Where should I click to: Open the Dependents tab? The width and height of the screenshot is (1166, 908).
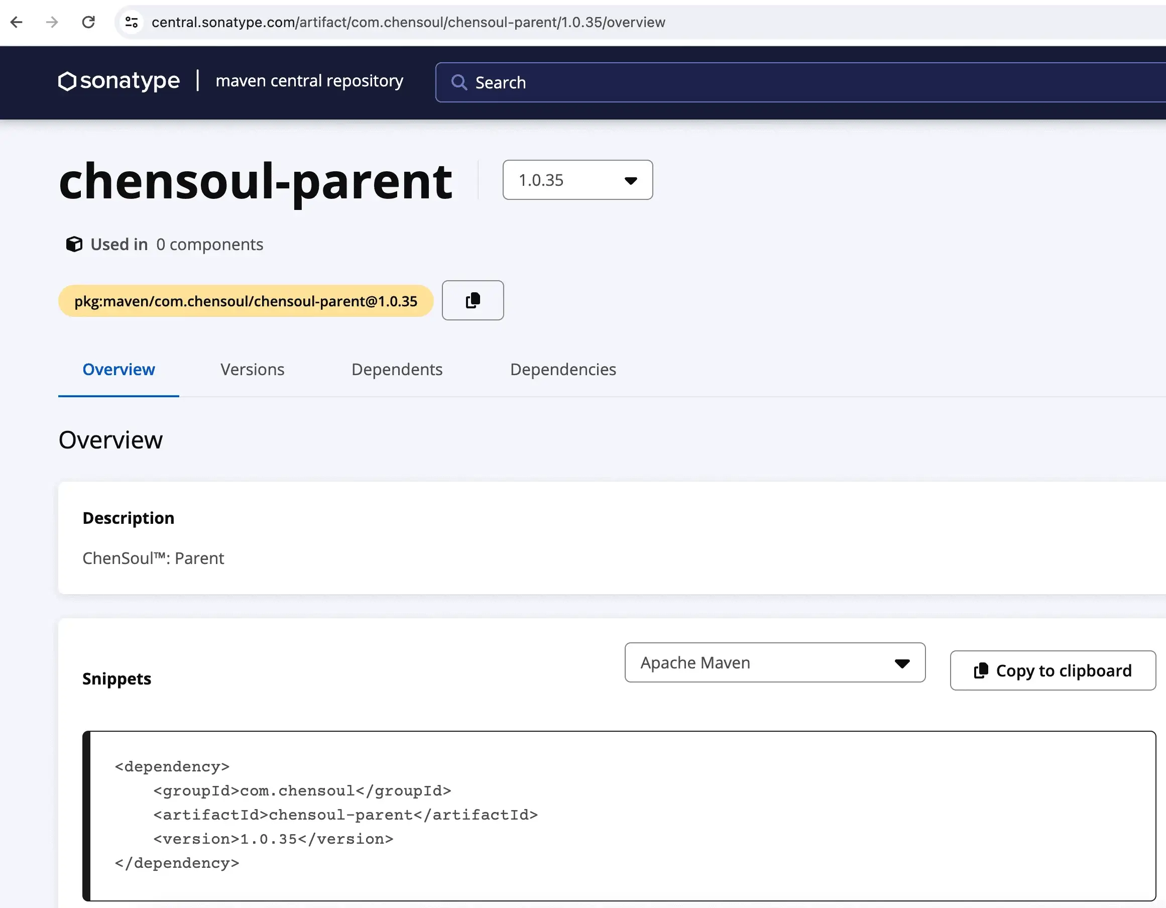pos(397,370)
